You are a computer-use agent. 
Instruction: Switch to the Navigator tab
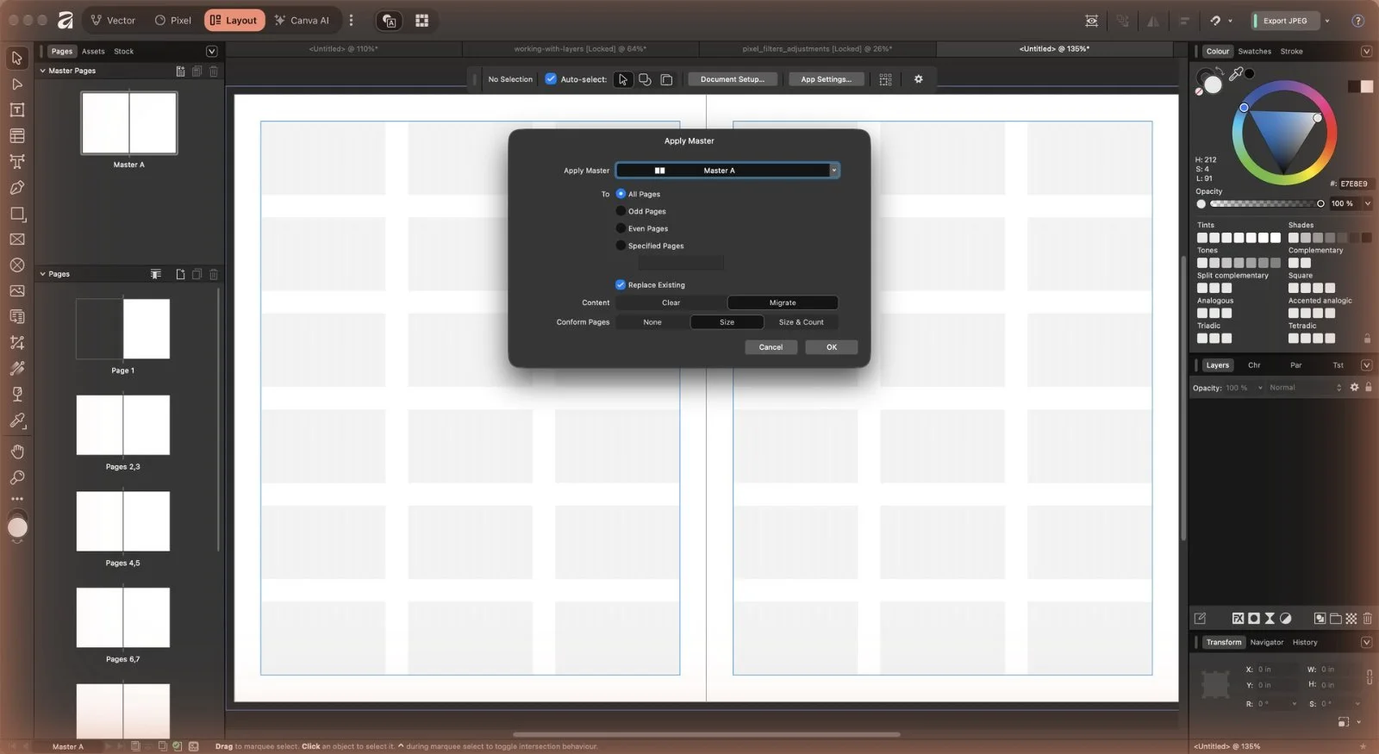click(x=1266, y=642)
